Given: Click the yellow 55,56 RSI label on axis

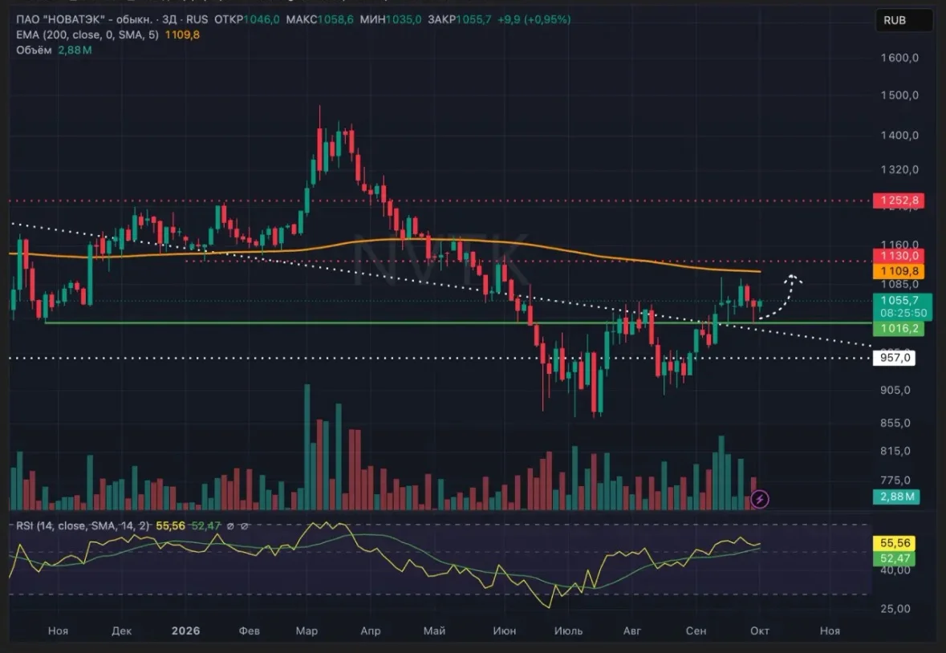Looking at the screenshot, I should [x=894, y=543].
